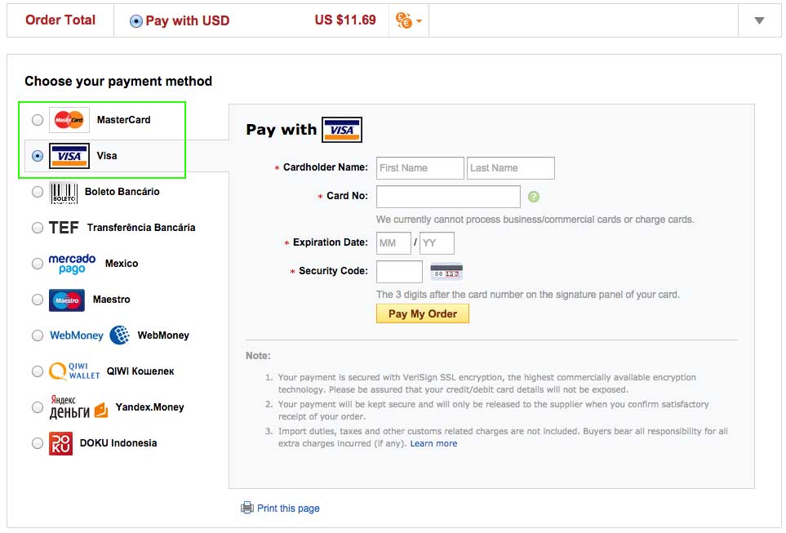Click the Boleto Bancário barcode icon
The image size is (786, 533).
(64, 192)
